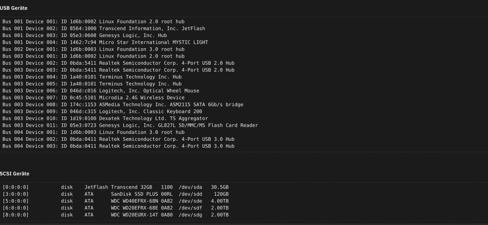Click the WDC WD20EFRX /dev/sdf row
The width and height of the screenshot is (488, 225).
tap(116, 208)
